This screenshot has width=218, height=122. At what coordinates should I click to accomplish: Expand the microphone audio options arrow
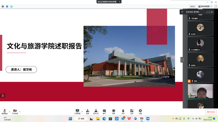click(x=10, y=111)
